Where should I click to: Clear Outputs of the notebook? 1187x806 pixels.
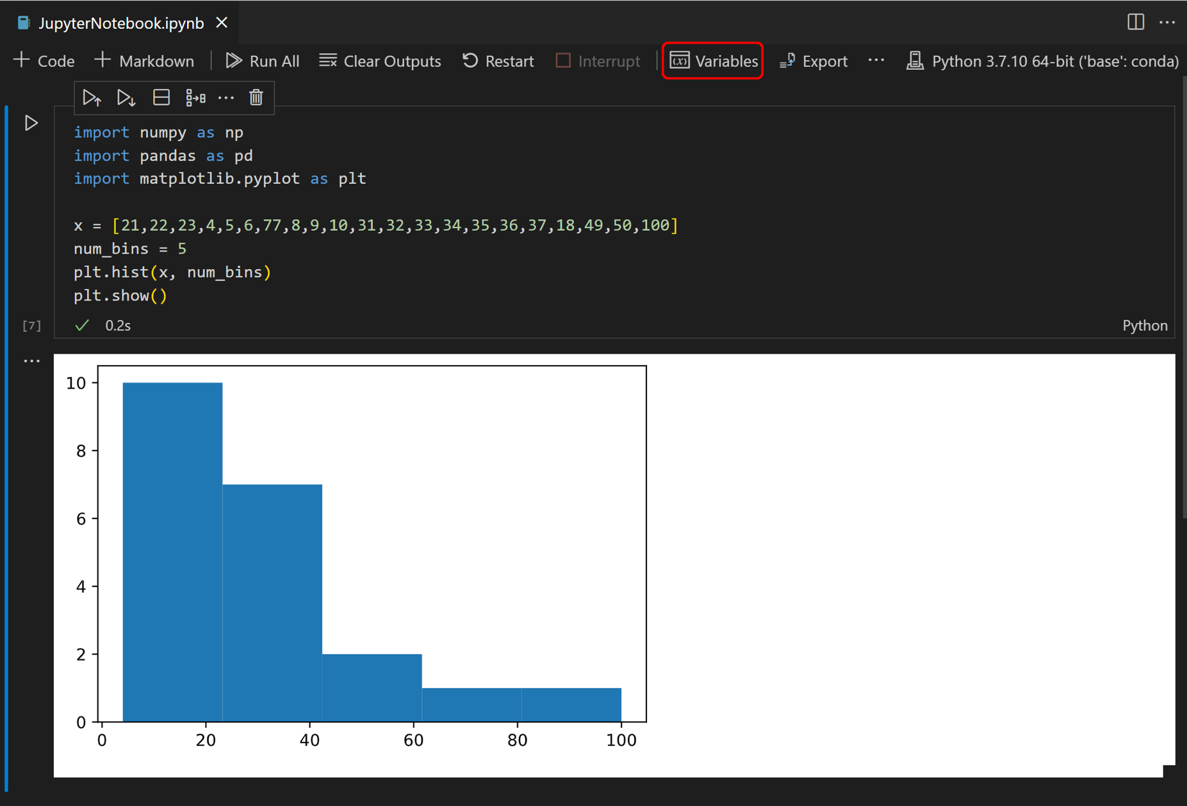click(380, 61)
